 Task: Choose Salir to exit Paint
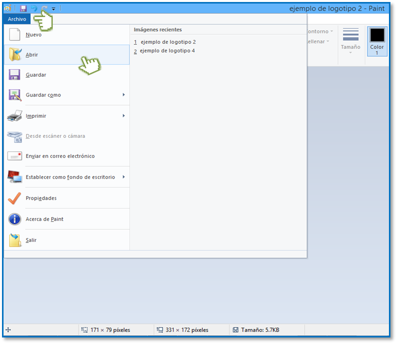[67, 240]
